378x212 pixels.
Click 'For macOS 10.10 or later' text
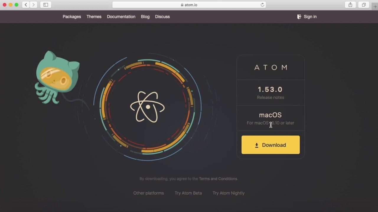click(x=271, y=123)
